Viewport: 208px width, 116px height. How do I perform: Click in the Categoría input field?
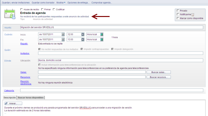coord(112,90)
